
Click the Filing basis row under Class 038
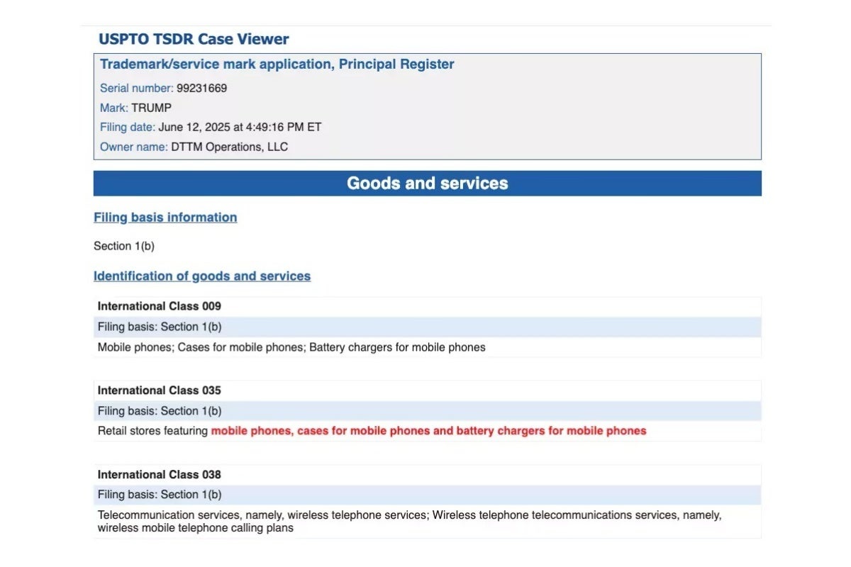point(159,495)
